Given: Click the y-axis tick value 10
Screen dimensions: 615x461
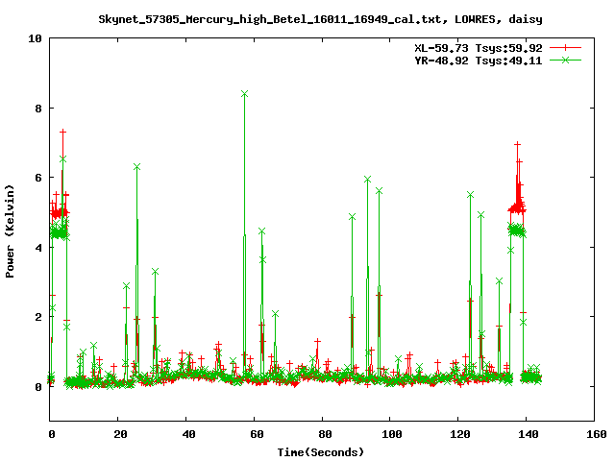Looking at the screenshot, I should [35, 38].
